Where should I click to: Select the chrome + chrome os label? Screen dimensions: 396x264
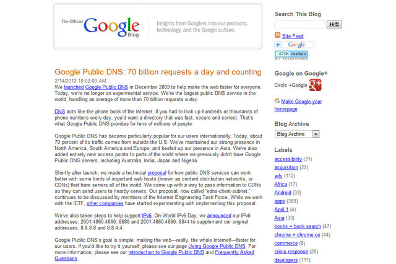click(297, 235)
